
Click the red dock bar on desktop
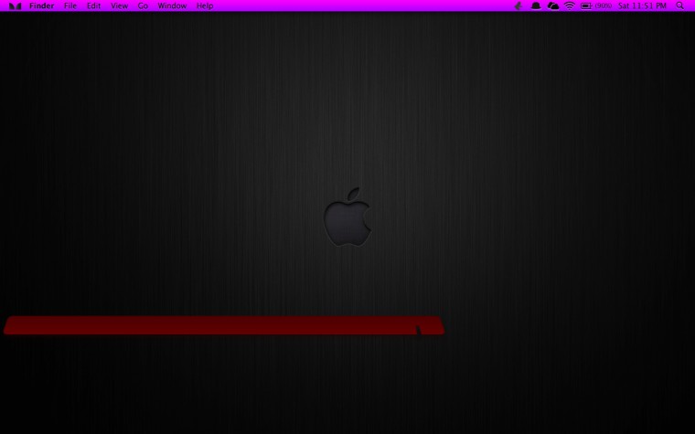point(224,325)
